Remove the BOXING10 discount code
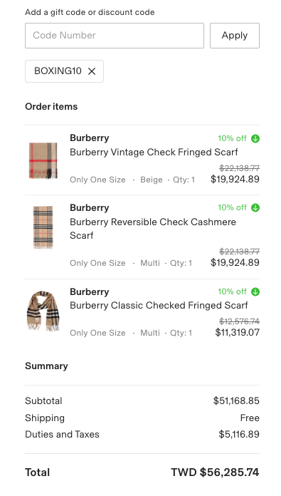 click(92, 71)
